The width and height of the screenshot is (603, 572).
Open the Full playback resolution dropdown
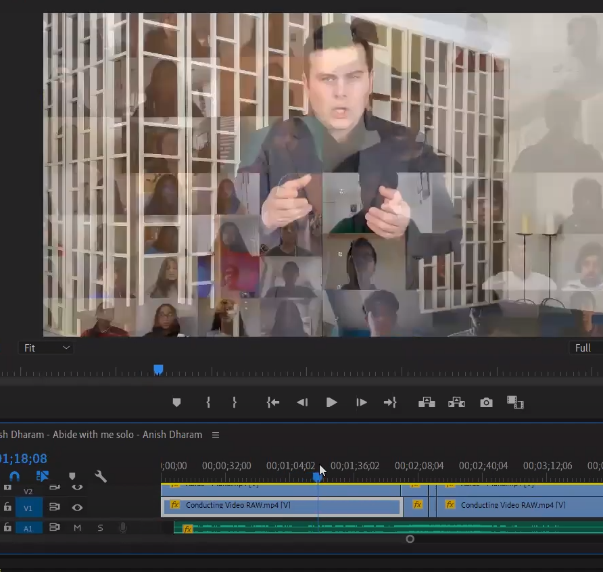pyautogui.click(x=585, y=348)
